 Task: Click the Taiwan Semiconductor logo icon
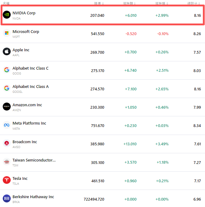[x=7, y=162]
